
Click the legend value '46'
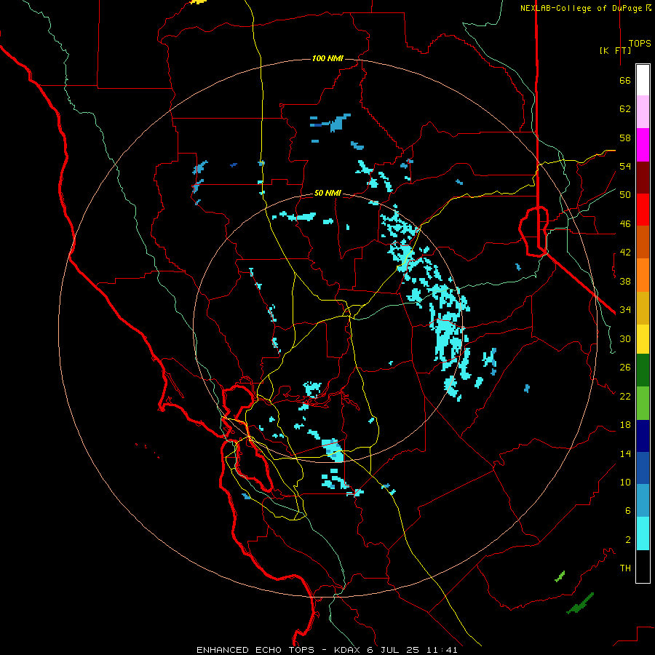tap(625, 224)
